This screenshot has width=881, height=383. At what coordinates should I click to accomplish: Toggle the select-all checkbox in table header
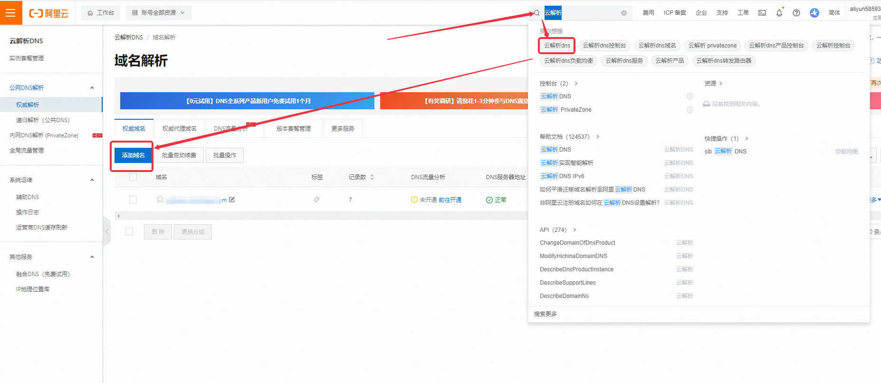(x=133, y=177)
